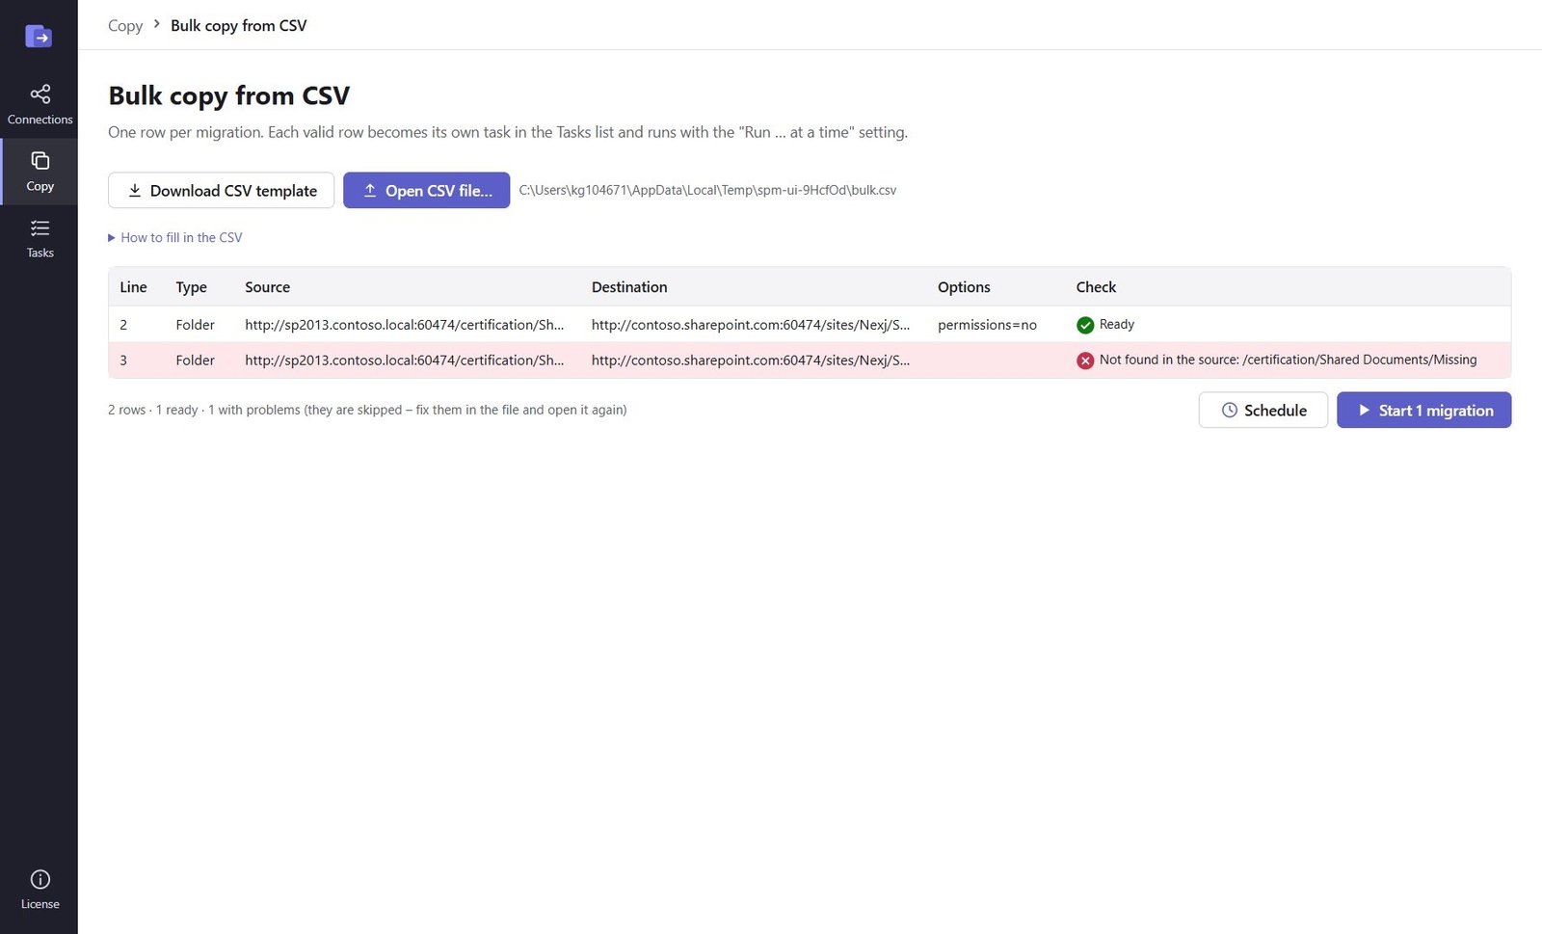The width and height of the screenshot is (1542, 934).
Task: Click the Source column header
Action: point(267,287)
